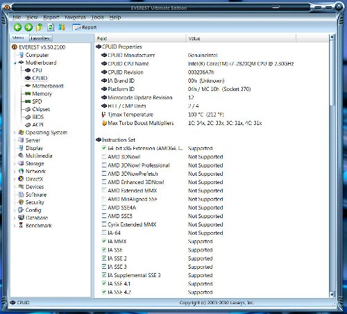Open the Report menu
This screenshot has height=314, width=347.
click(x=51, y=17)
